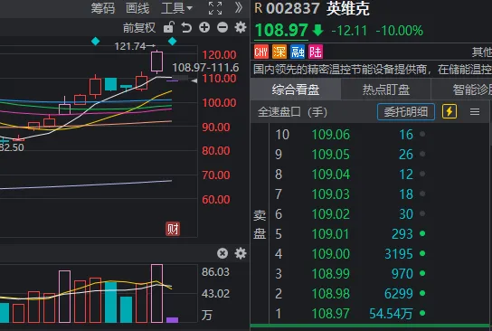492x331 pixels.
Task: Switch to 热点盯盘 tab
Action: tap(386, 90)
